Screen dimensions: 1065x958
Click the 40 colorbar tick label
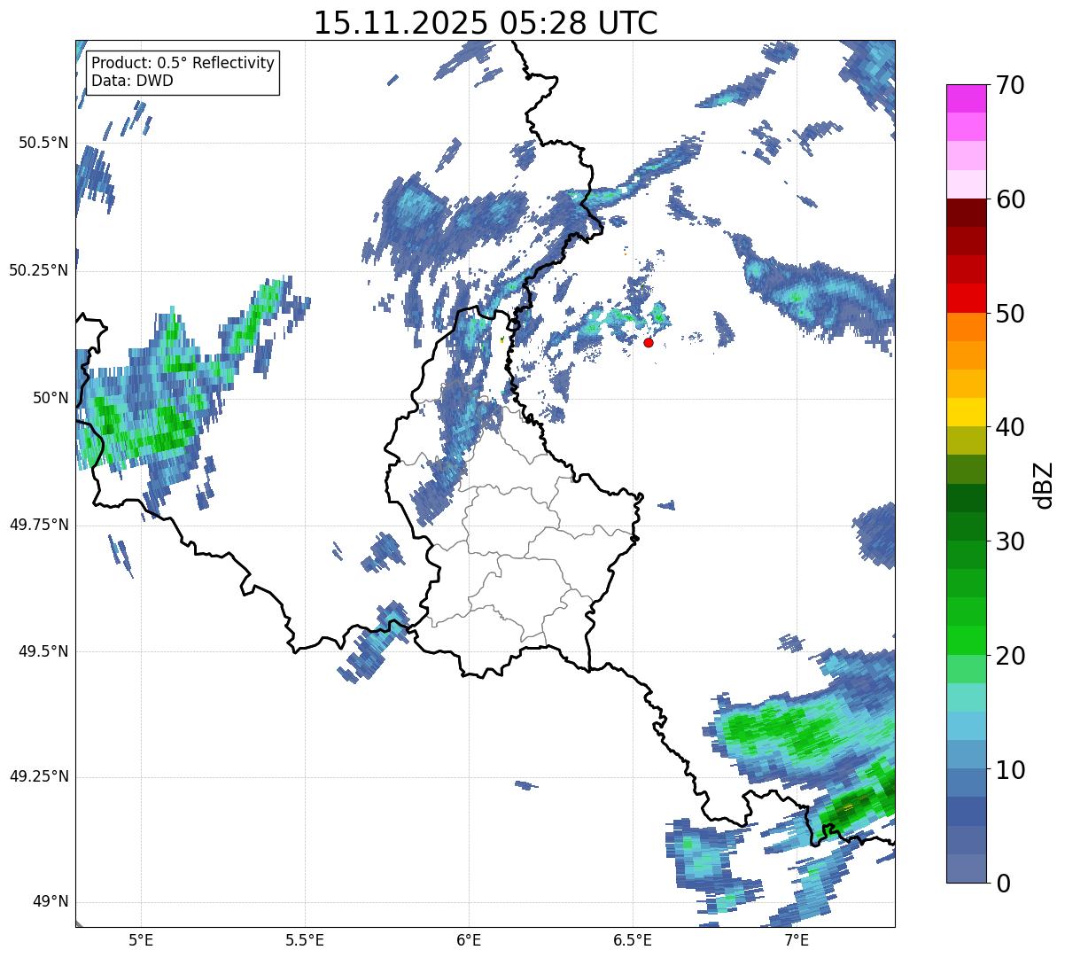click(x=1009, y=427)
